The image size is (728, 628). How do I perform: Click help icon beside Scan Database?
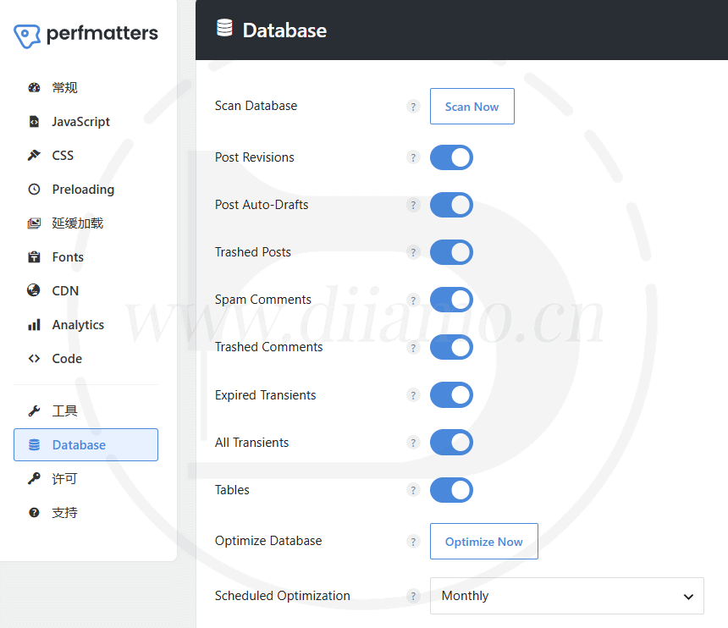(x=413, y=107)
